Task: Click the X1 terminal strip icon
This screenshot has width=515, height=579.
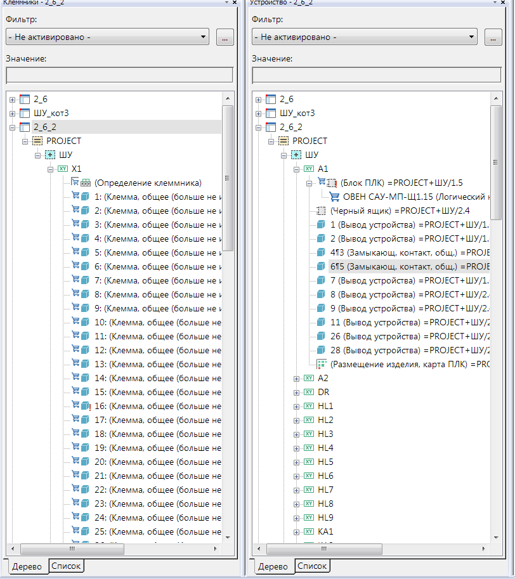Action: pyautogui.click(x=62, y=169)
